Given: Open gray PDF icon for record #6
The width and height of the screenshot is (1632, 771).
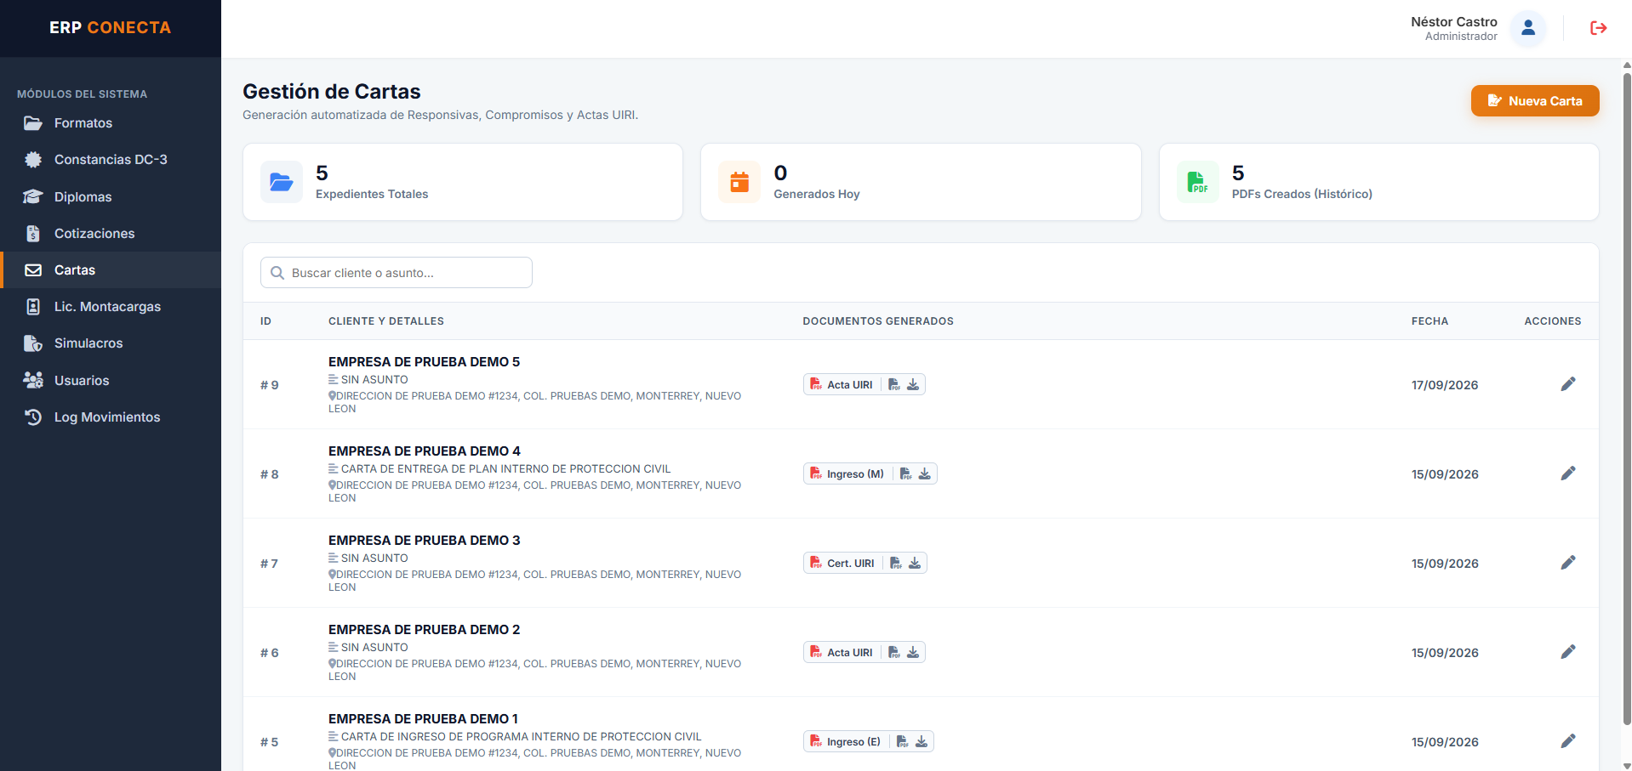Looking at the screenshot, I should (894, 652).
